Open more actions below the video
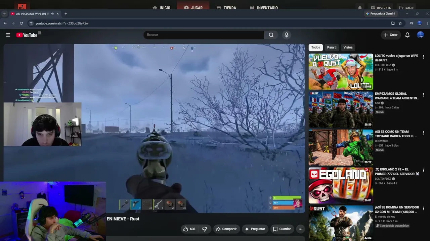 pos(300,229)
